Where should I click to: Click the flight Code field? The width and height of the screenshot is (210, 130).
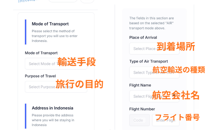(x=139, y=120)
